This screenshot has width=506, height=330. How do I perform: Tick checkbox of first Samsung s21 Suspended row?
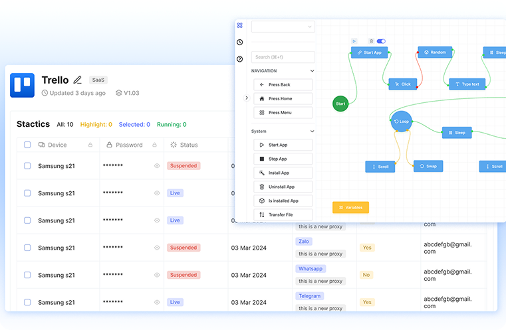(27, 165)
